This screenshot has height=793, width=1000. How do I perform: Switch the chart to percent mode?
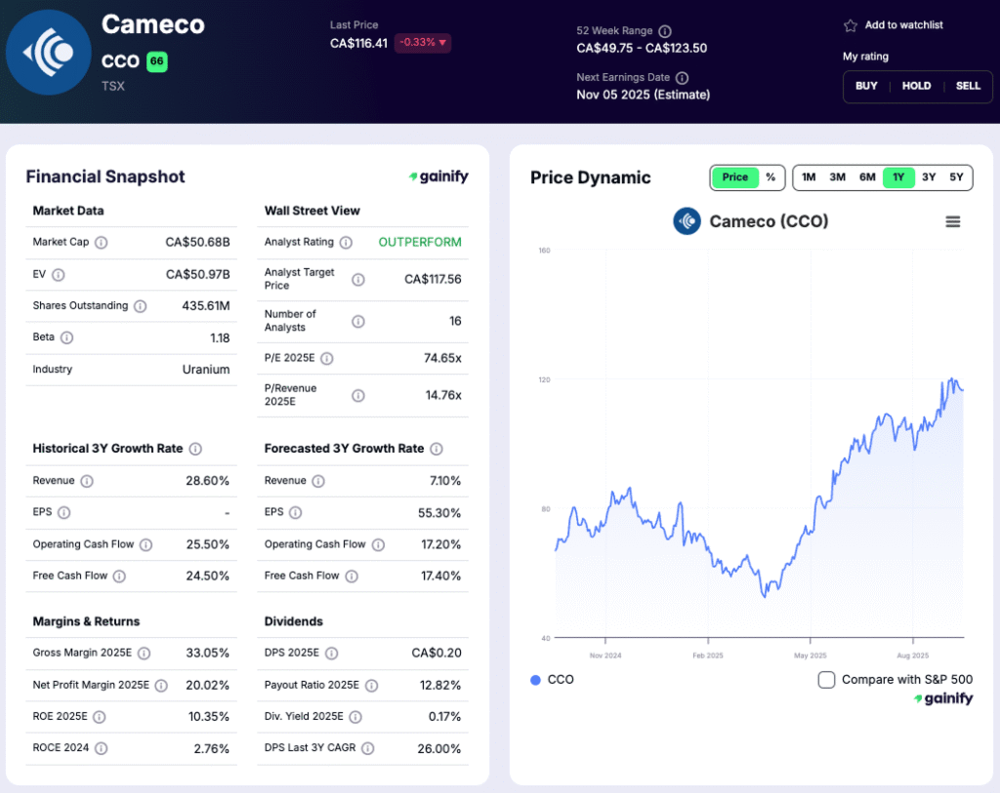771,178
